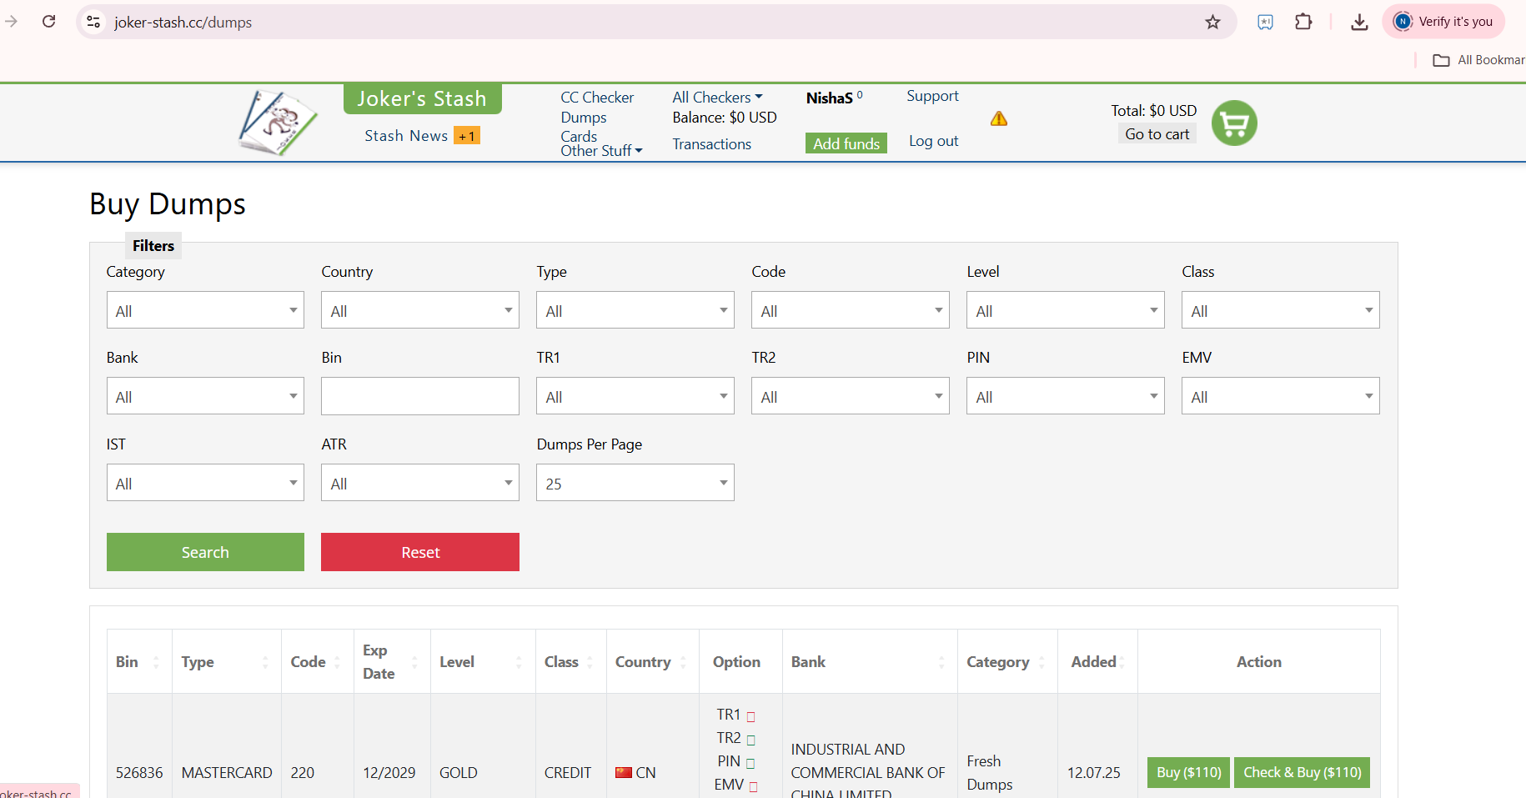Click the TR1 indicator box in the first row

[750, 716]
